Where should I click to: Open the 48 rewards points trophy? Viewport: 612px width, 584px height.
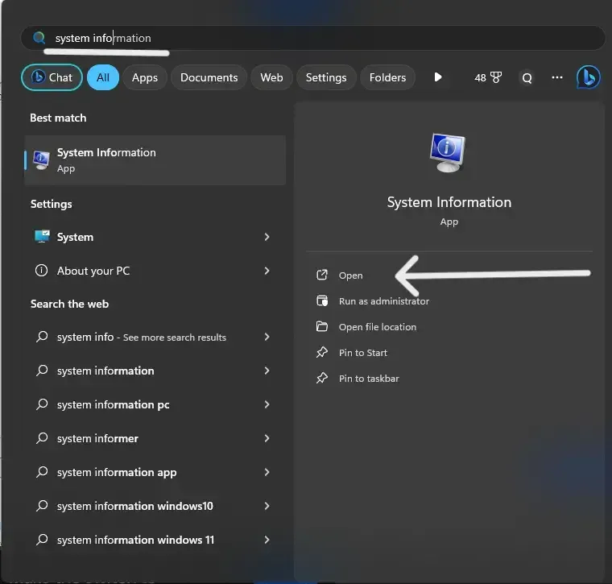point(488,77)
